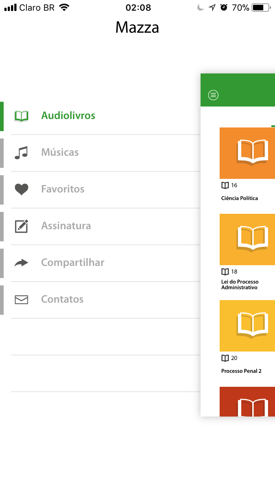Tap the Processo Penal 2 title

coord(241,371)
